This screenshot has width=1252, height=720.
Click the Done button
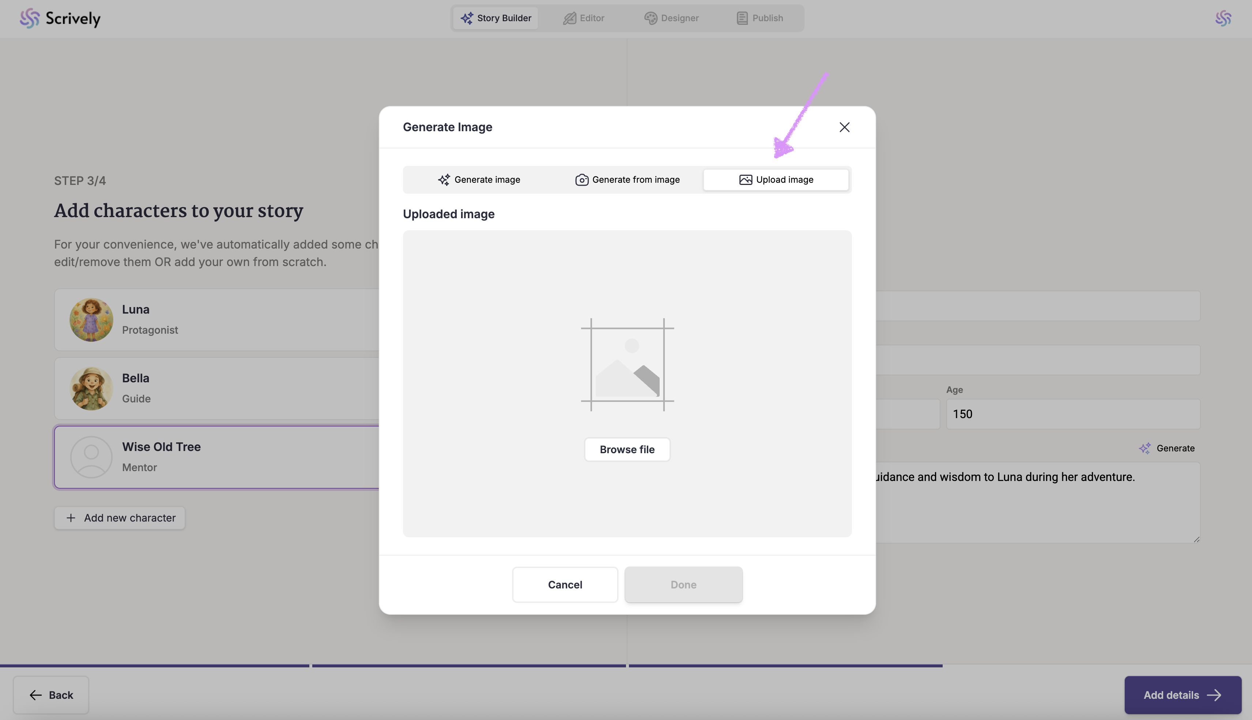pos(683,584)
